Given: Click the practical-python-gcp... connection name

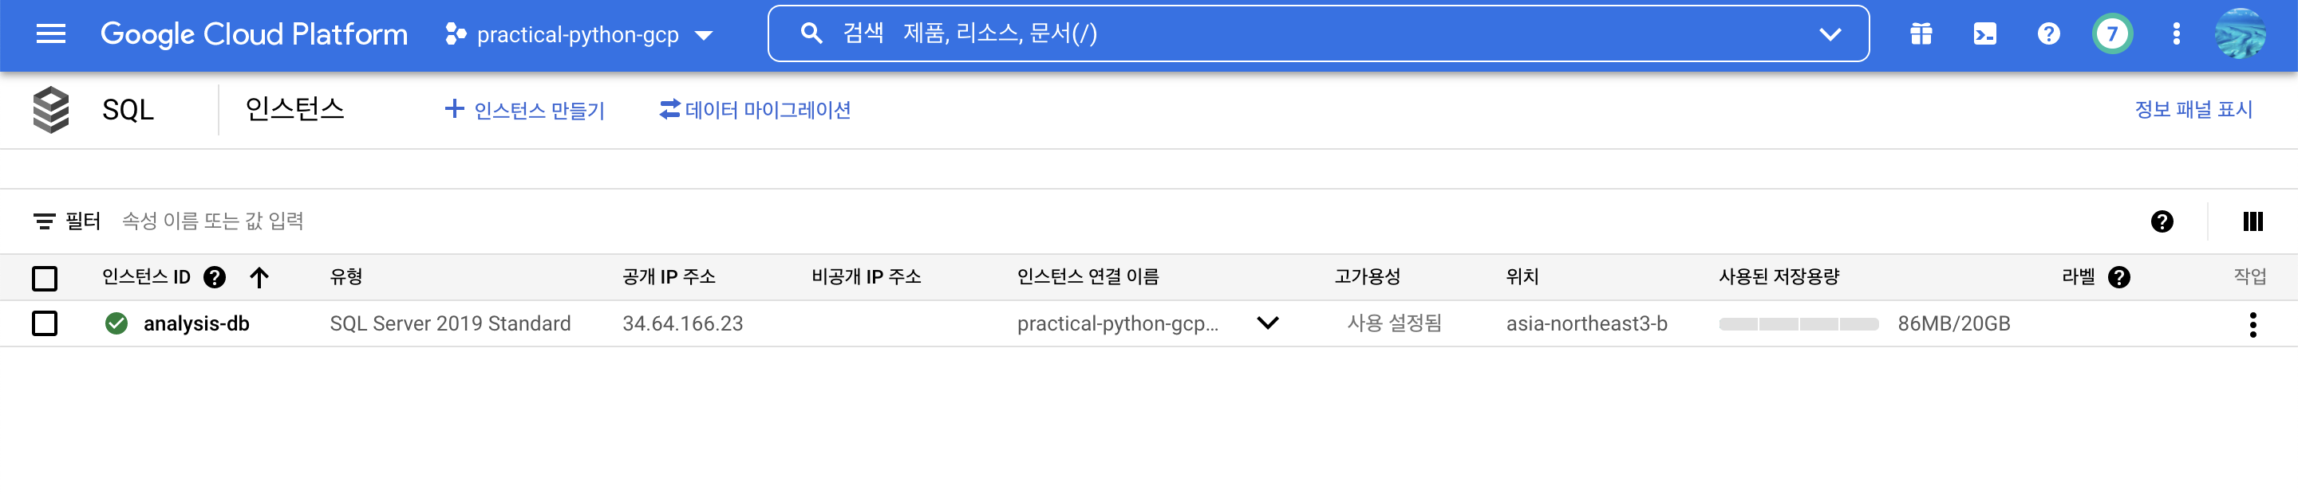Looking at the screenshot, I should tap(1117, 323).
